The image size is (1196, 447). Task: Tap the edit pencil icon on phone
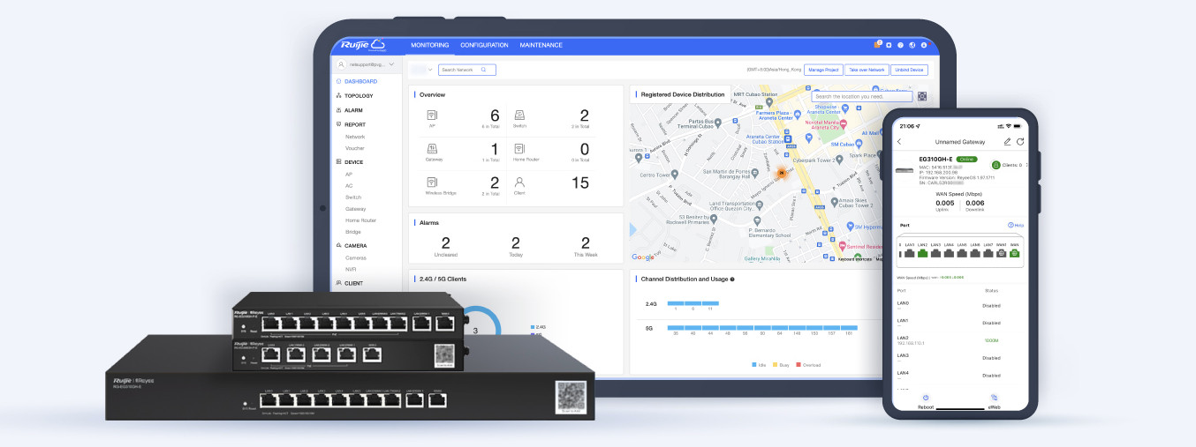[1008, 141]
